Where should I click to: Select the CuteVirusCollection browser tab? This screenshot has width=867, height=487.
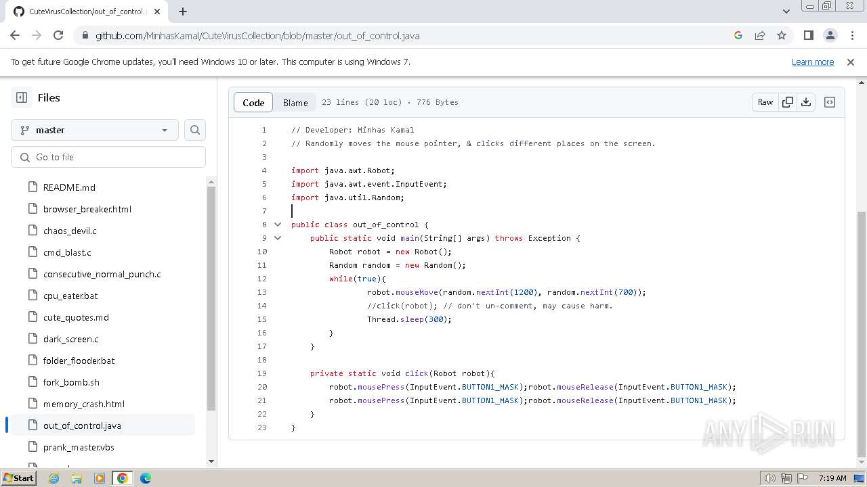tap(86, 11)
